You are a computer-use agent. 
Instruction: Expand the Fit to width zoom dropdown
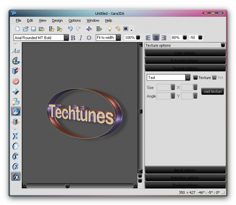point(118,38)
